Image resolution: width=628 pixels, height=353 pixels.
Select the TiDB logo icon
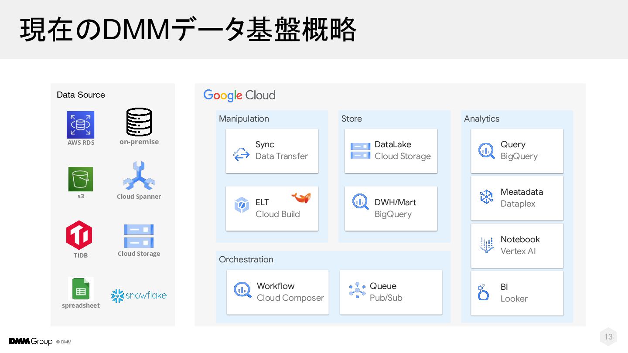point(79,235)
